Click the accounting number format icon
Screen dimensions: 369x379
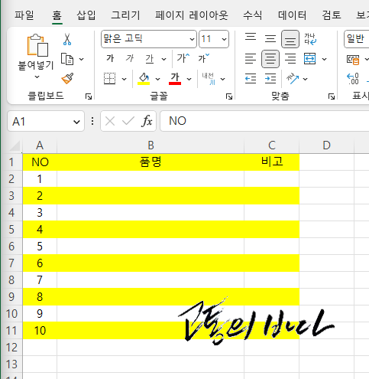click(353, 60)
